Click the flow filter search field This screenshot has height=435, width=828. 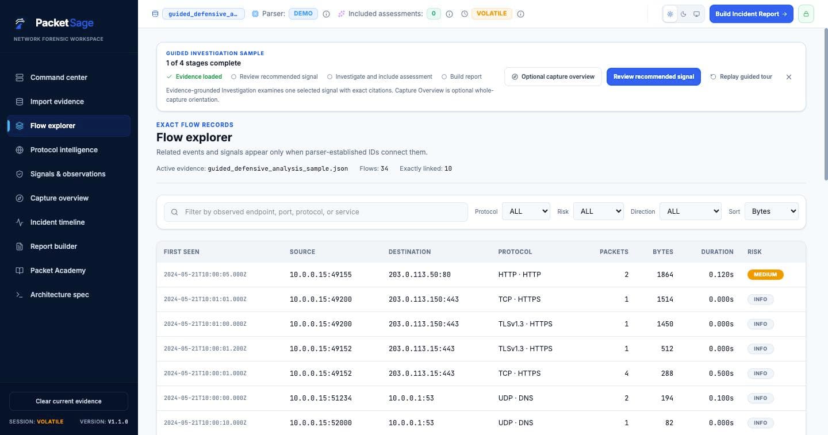pos(316,212)
